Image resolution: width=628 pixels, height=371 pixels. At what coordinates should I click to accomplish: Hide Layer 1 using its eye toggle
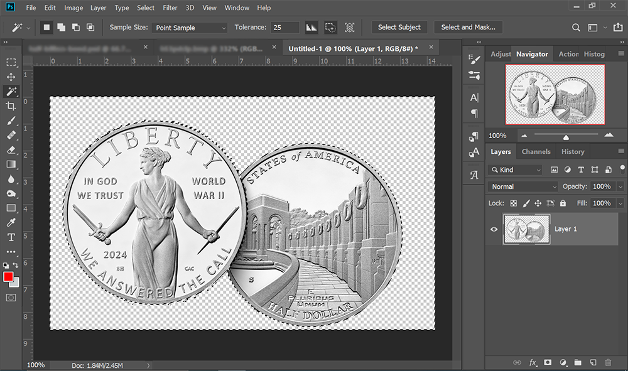tap(494, 229)
